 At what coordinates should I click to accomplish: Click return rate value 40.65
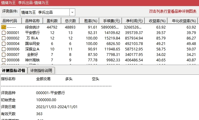tap(161, 60)
